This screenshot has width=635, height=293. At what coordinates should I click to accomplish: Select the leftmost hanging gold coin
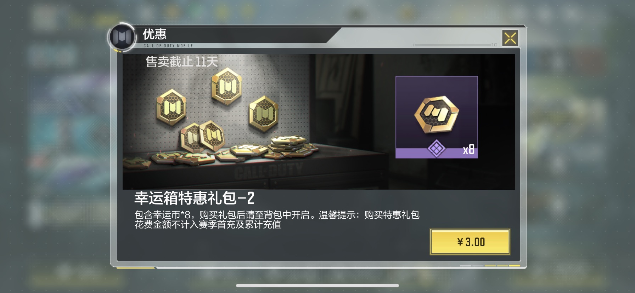pos(171,107)
